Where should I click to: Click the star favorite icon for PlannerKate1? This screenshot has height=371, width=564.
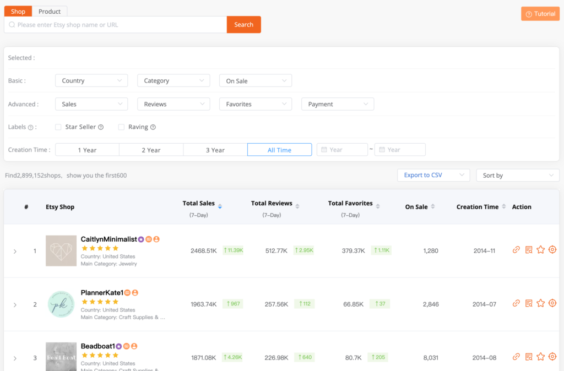(x=540, y=303)
